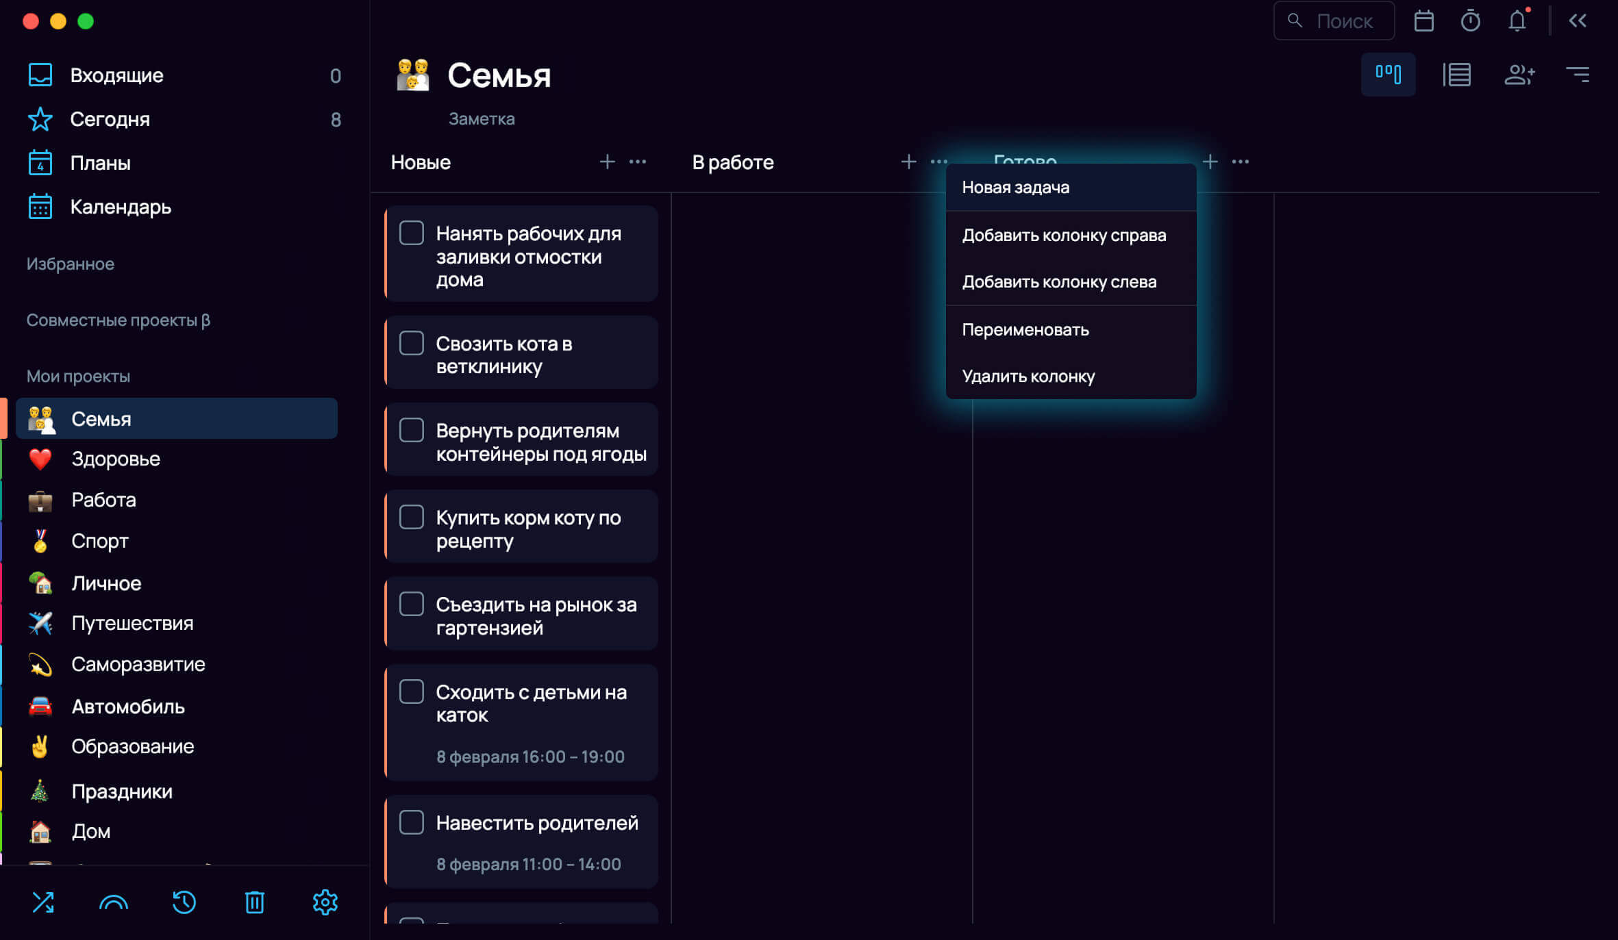The height and width of the screenshot is (940, 1618).
Task: Open the history clock icon
Action: click(x=184, y=902)
